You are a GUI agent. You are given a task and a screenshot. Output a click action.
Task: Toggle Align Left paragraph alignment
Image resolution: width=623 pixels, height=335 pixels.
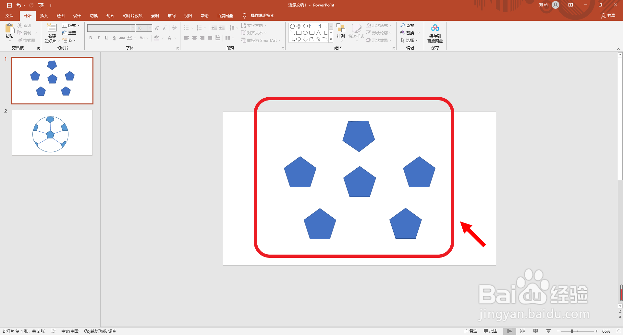(x=187, y=38)
